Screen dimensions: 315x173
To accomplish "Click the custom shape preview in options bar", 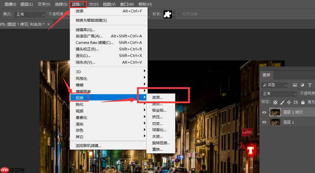I will click(x=168, y=14).
